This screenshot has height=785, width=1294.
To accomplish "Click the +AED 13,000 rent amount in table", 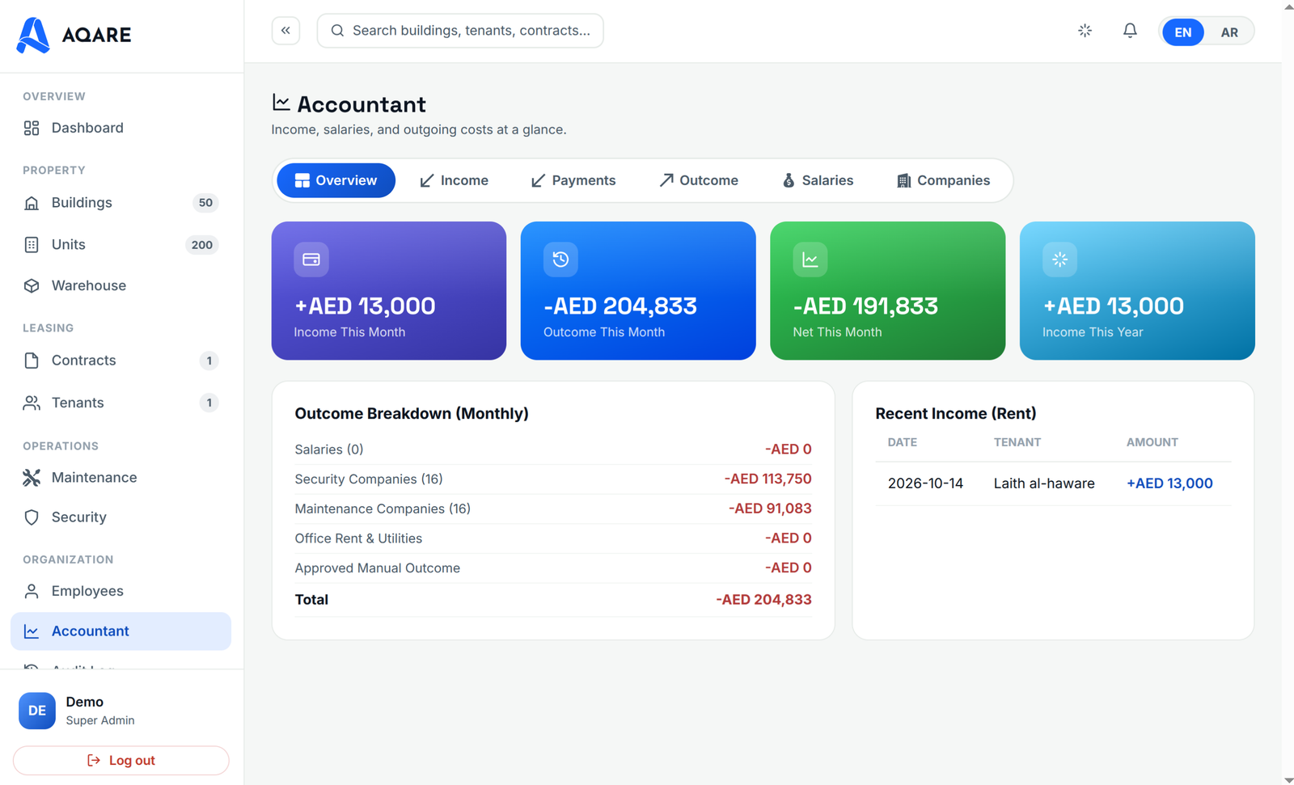I will [x=1169, y=483].
